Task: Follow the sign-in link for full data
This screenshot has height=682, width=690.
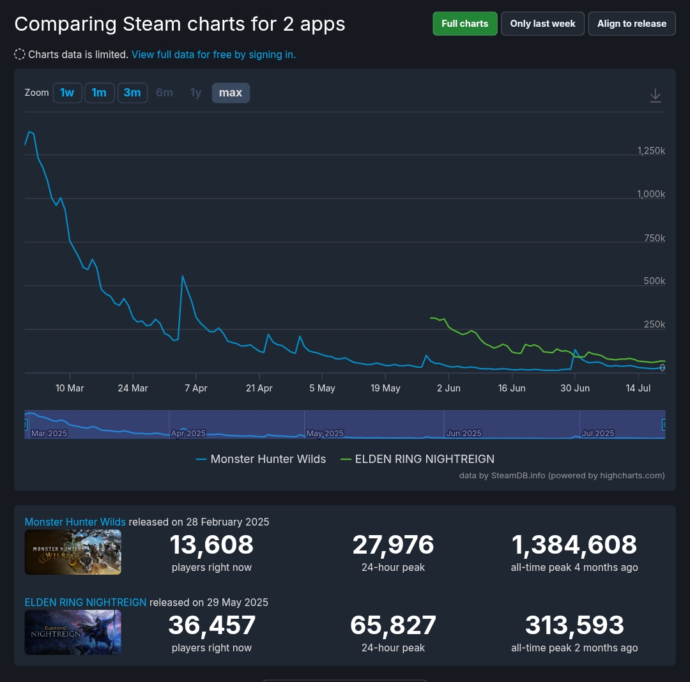Action: 213,54
